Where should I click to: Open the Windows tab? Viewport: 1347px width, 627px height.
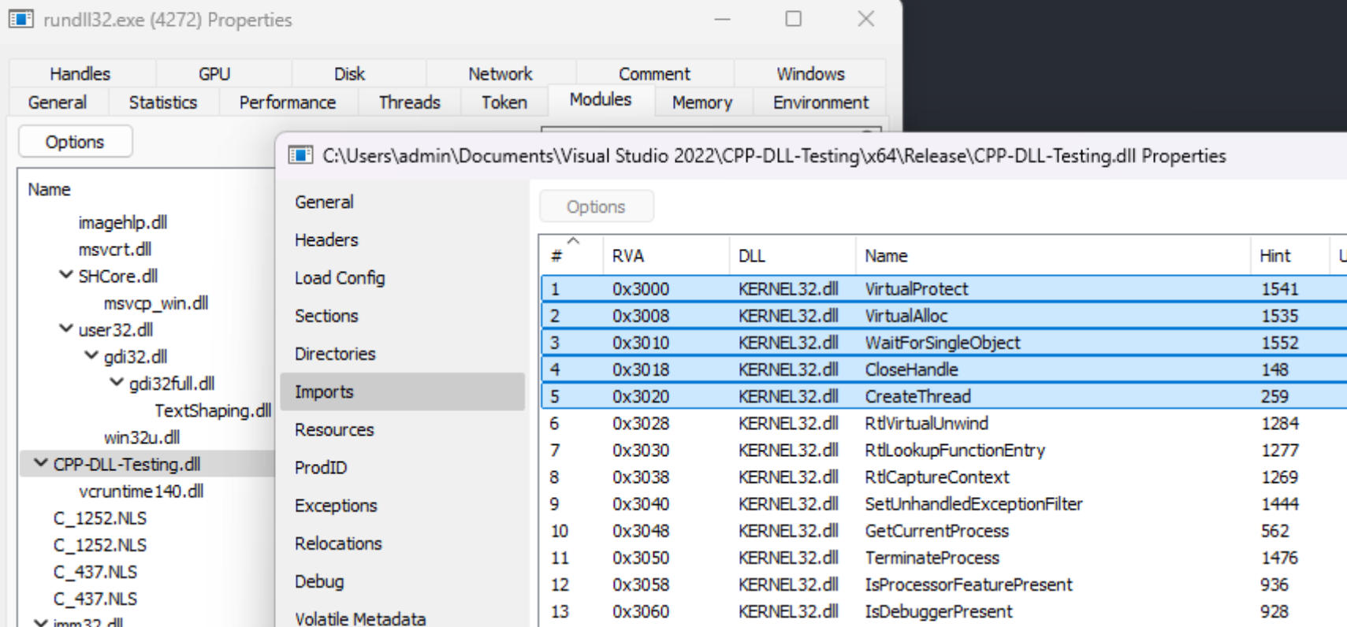[810, 73]
